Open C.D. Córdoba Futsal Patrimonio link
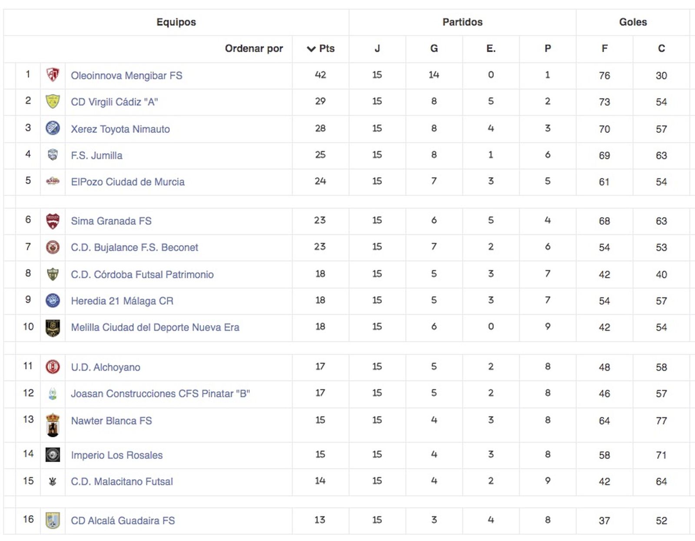695x541 pixels. click(x=142, y=274)
